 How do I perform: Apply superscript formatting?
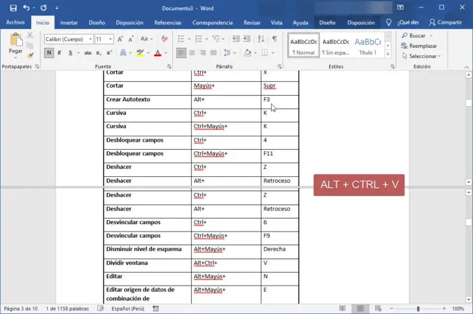(x=109, y=53)
